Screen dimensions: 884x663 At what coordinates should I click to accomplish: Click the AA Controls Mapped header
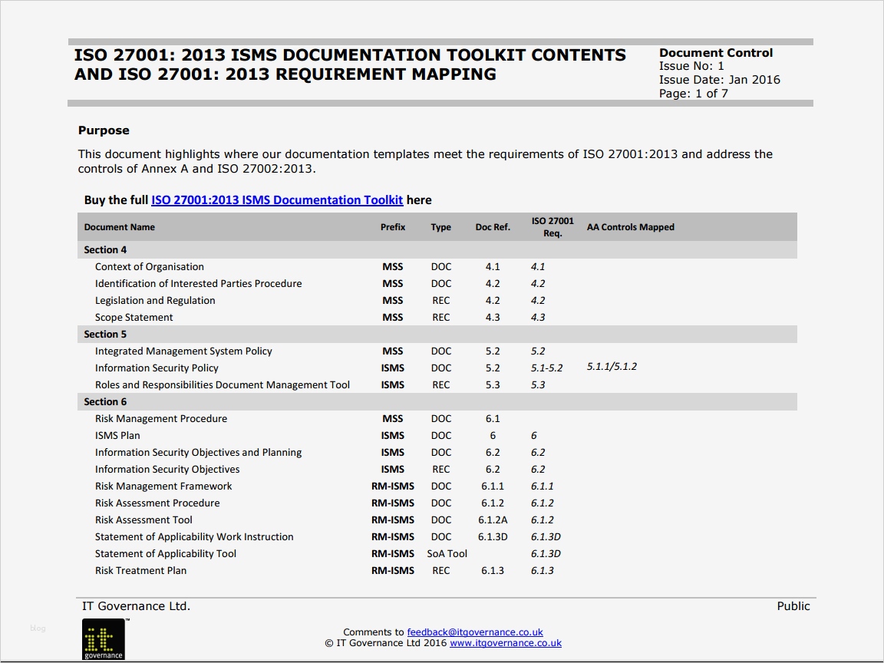tap(630, 226)
